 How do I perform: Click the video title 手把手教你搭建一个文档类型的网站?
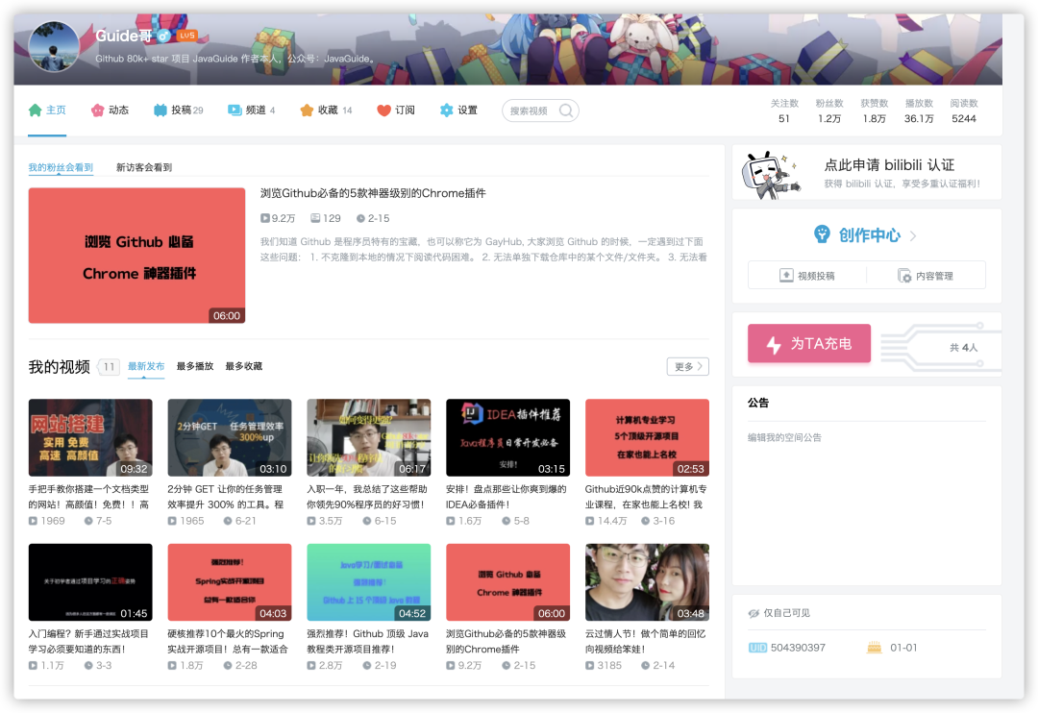pos(88,497)
